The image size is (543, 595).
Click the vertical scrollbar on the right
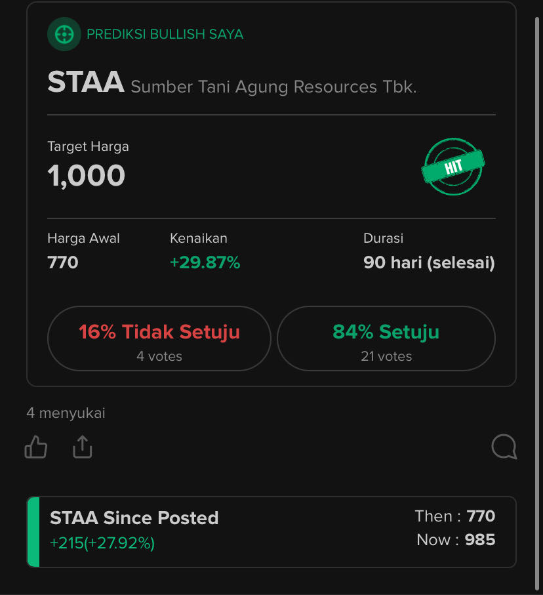click(537, 304)
